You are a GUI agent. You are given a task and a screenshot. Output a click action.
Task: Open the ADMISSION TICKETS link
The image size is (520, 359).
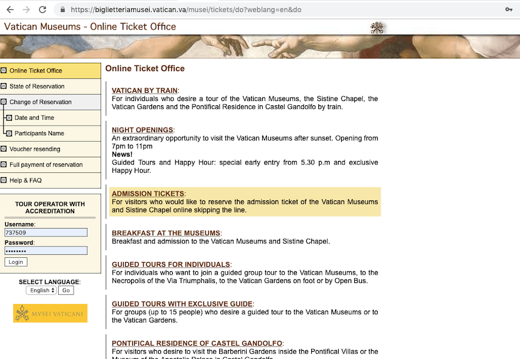tap(148, 194)
